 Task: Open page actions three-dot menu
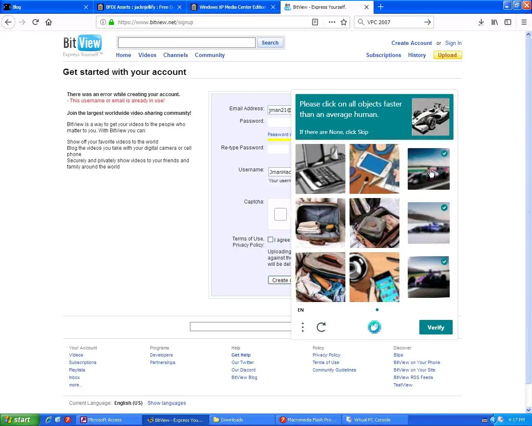tap(332, 22)
